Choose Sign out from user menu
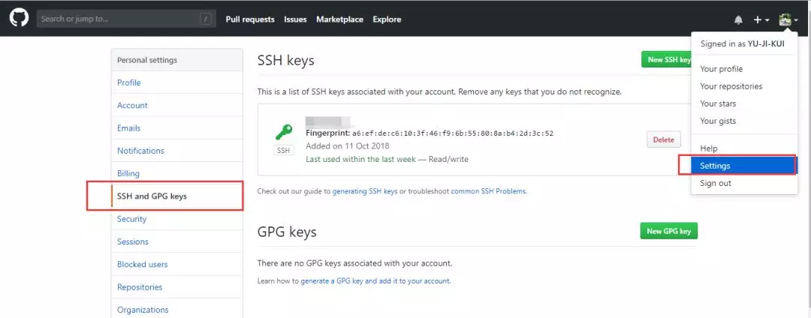811x318 pixels. click(715, 183)
